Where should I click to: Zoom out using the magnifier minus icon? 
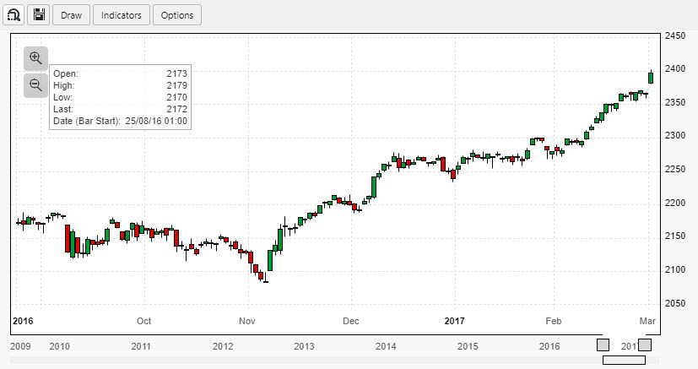tap(35, 84)
